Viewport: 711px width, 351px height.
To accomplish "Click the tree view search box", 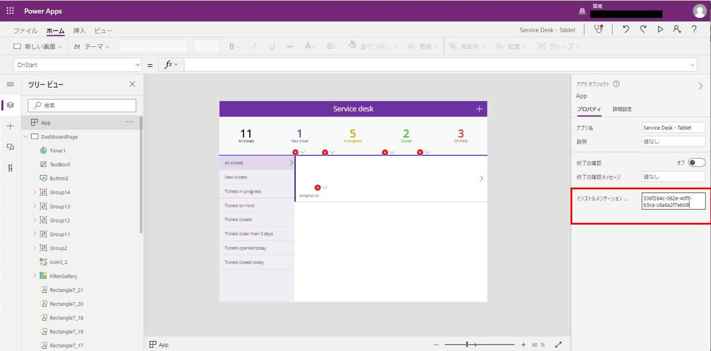I will [x=82, y=106].
